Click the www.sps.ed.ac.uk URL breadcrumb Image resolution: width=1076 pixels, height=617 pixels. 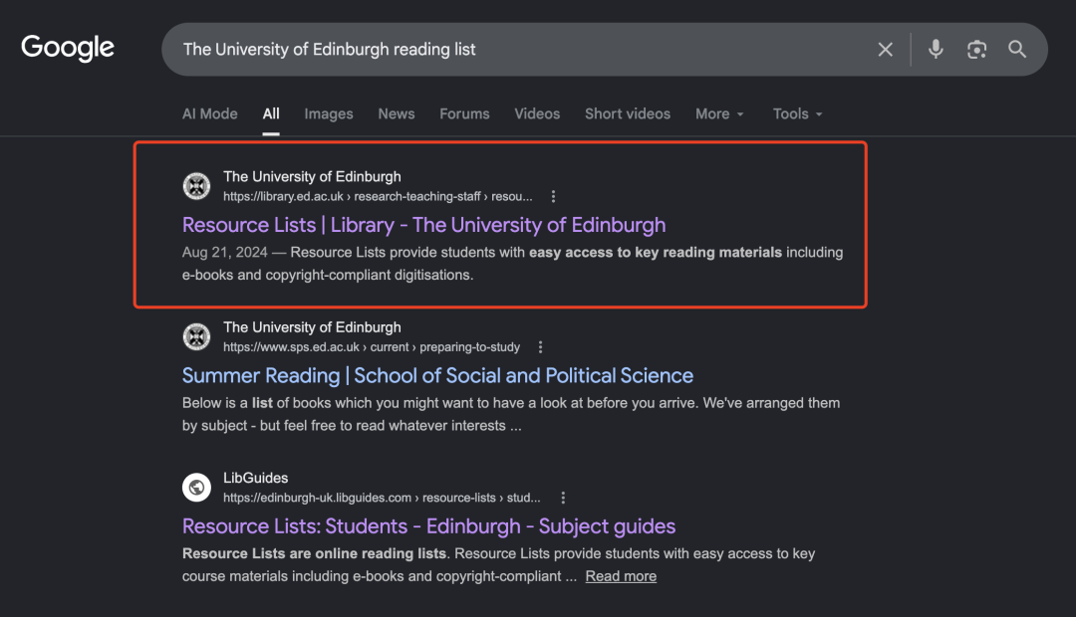pyautogui.click(x=372, y=347)
